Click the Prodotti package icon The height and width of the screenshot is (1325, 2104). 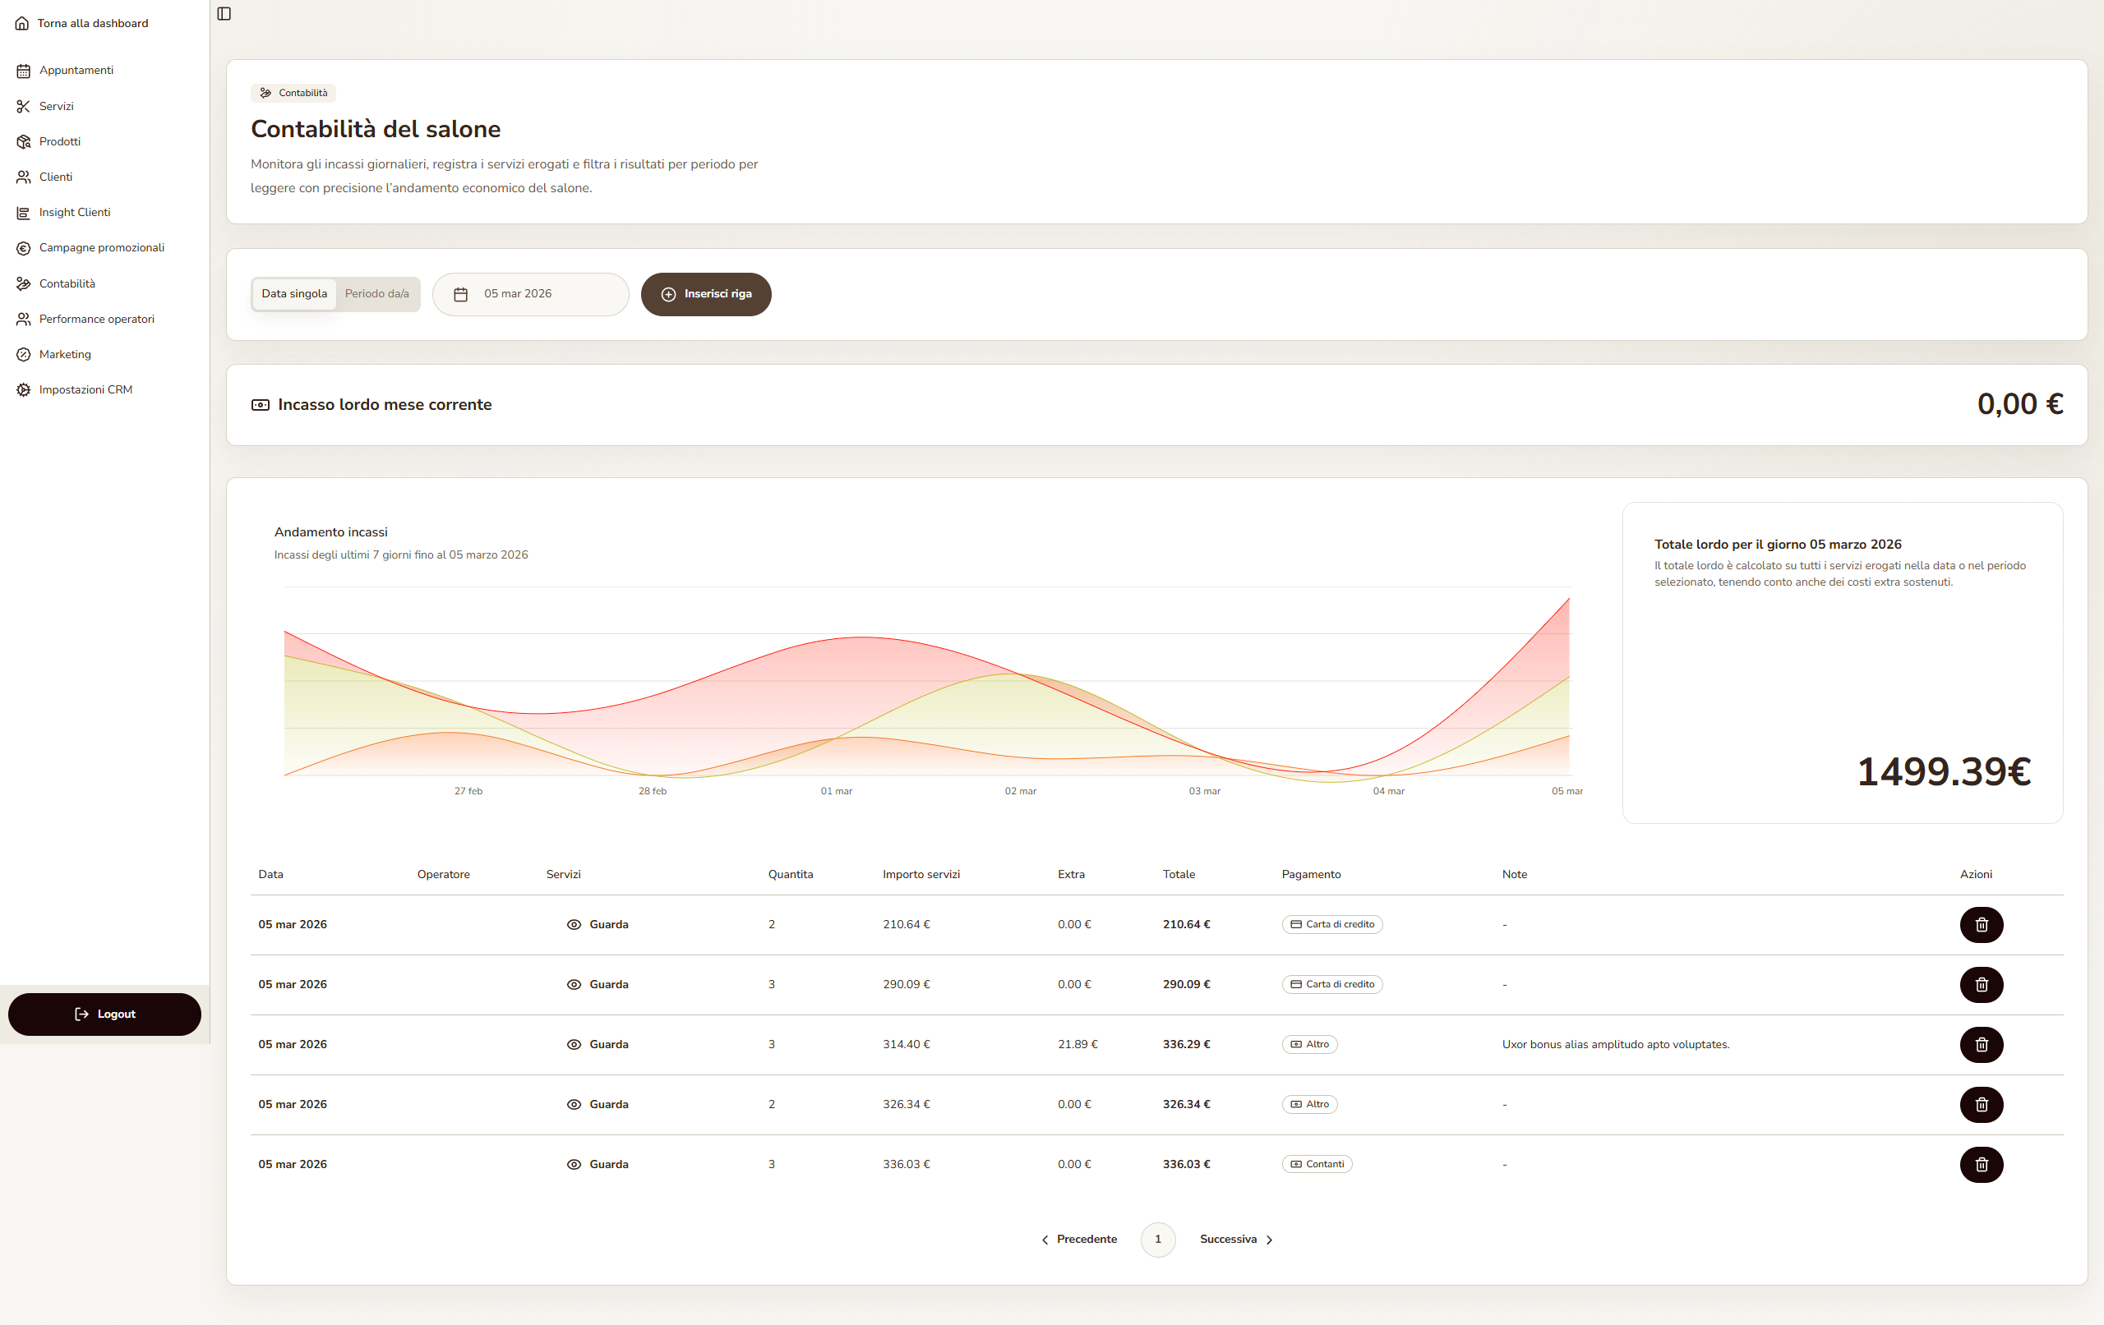coord(24,141)
